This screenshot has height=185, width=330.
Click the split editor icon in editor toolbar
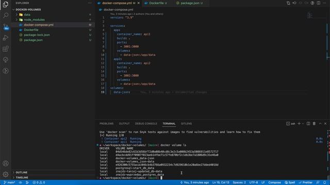tap(319, 3)
